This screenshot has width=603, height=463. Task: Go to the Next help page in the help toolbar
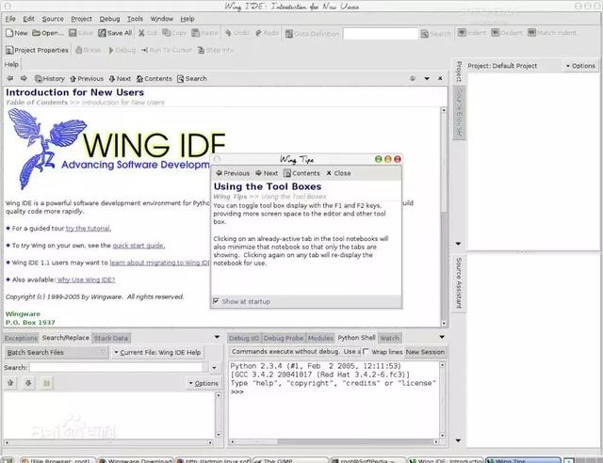[x=120, y=79]
